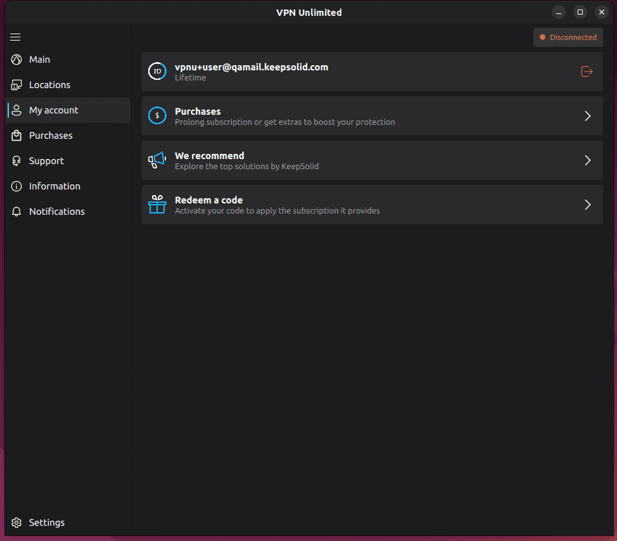Click the Support headset icon
617x541 pixels.
[x=16, y=161]
